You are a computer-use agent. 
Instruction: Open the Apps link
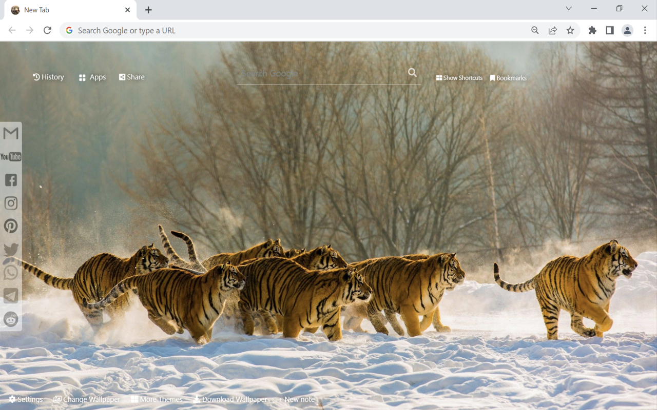92,77
